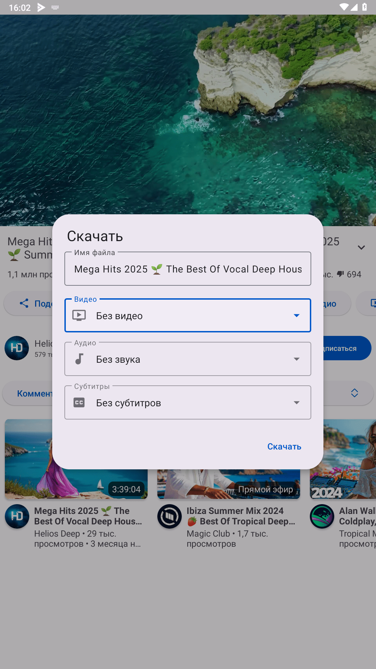The image size is (376, 669).
Task: Tap the blue subscribe button
Action: [x=347, y=348]
